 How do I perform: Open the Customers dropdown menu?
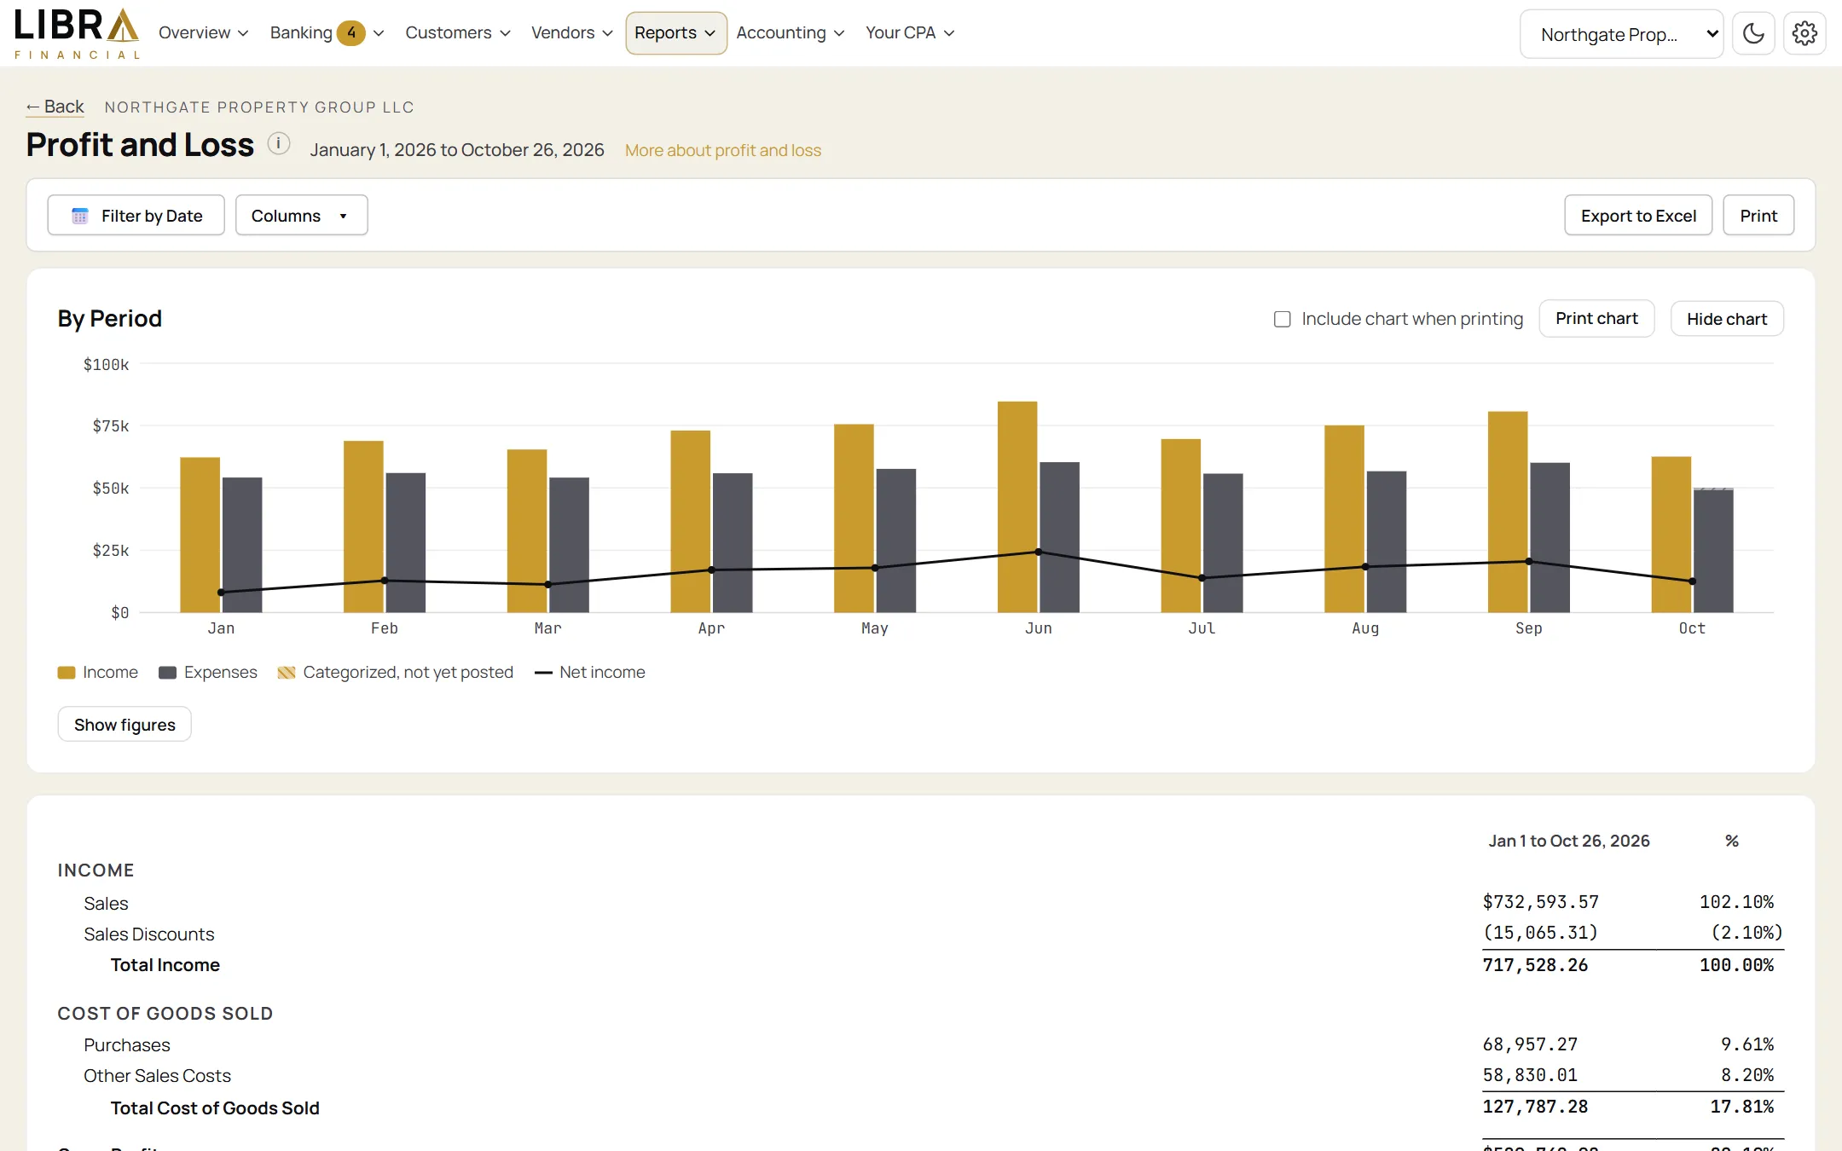[x=458, y=33]
